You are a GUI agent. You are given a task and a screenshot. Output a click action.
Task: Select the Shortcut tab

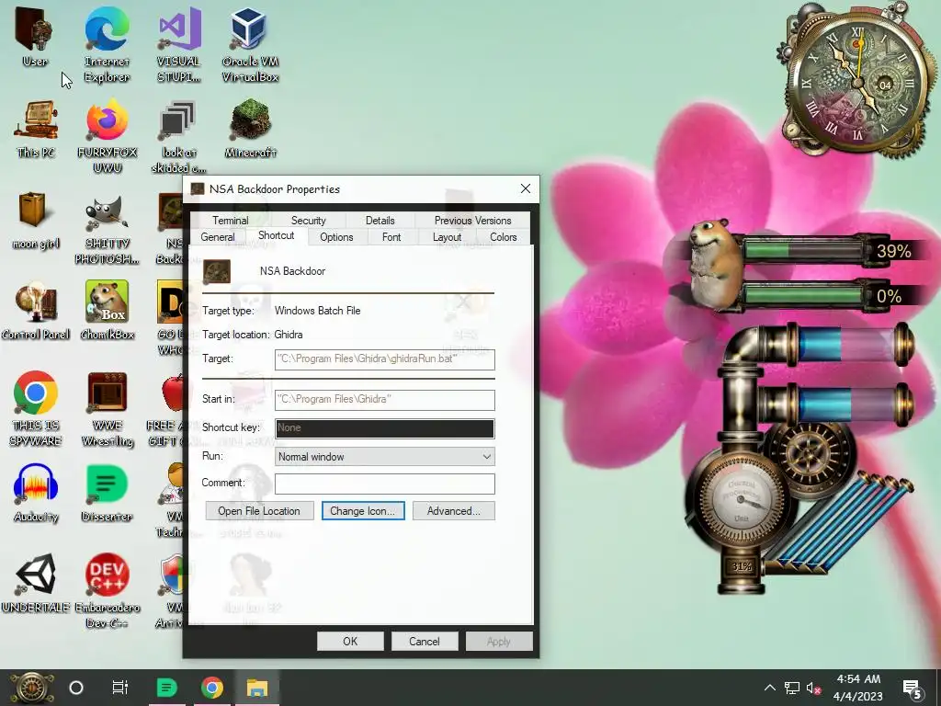click(276, 235)
